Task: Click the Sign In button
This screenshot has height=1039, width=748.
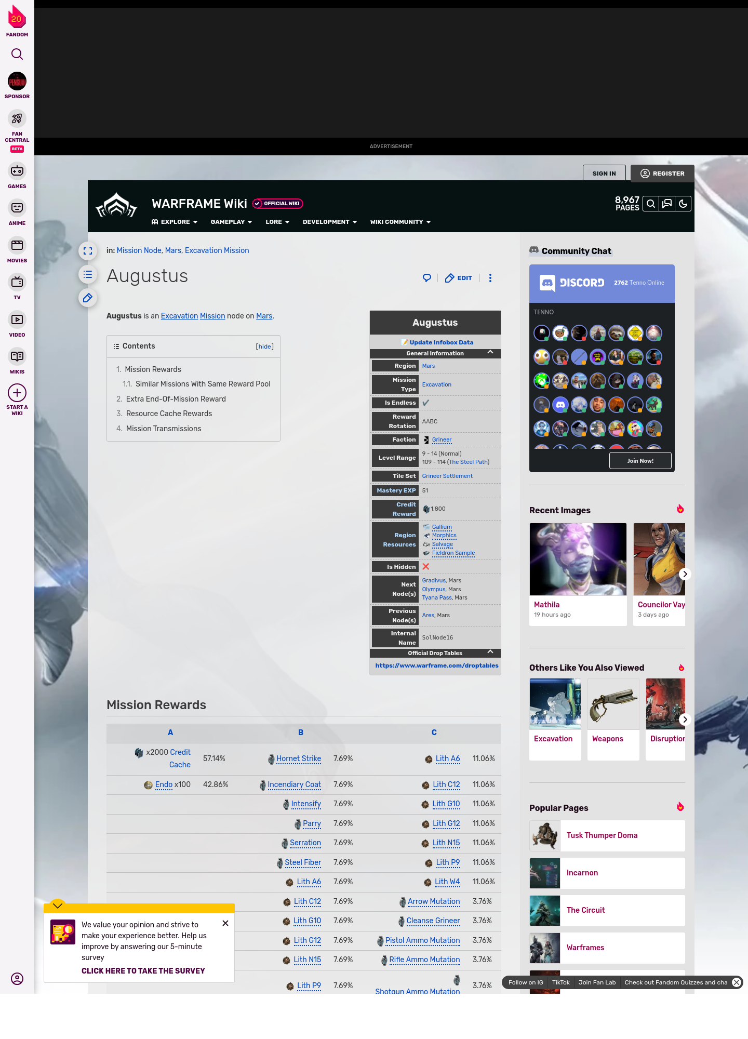Action: (x=604, y=174)
